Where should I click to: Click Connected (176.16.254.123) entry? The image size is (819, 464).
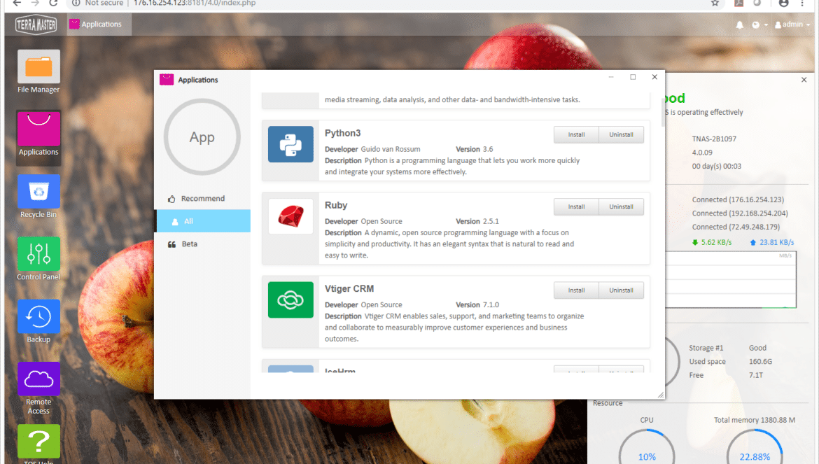point(738,199)
